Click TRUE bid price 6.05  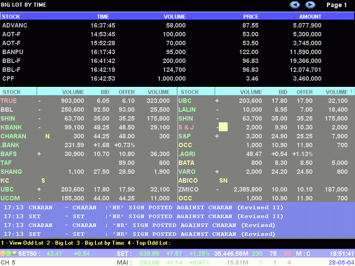103,101
